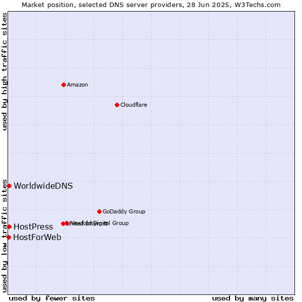Click the 'used by low traffic sites' label
This screenshot has width=302, height=302.
(4, 236)
